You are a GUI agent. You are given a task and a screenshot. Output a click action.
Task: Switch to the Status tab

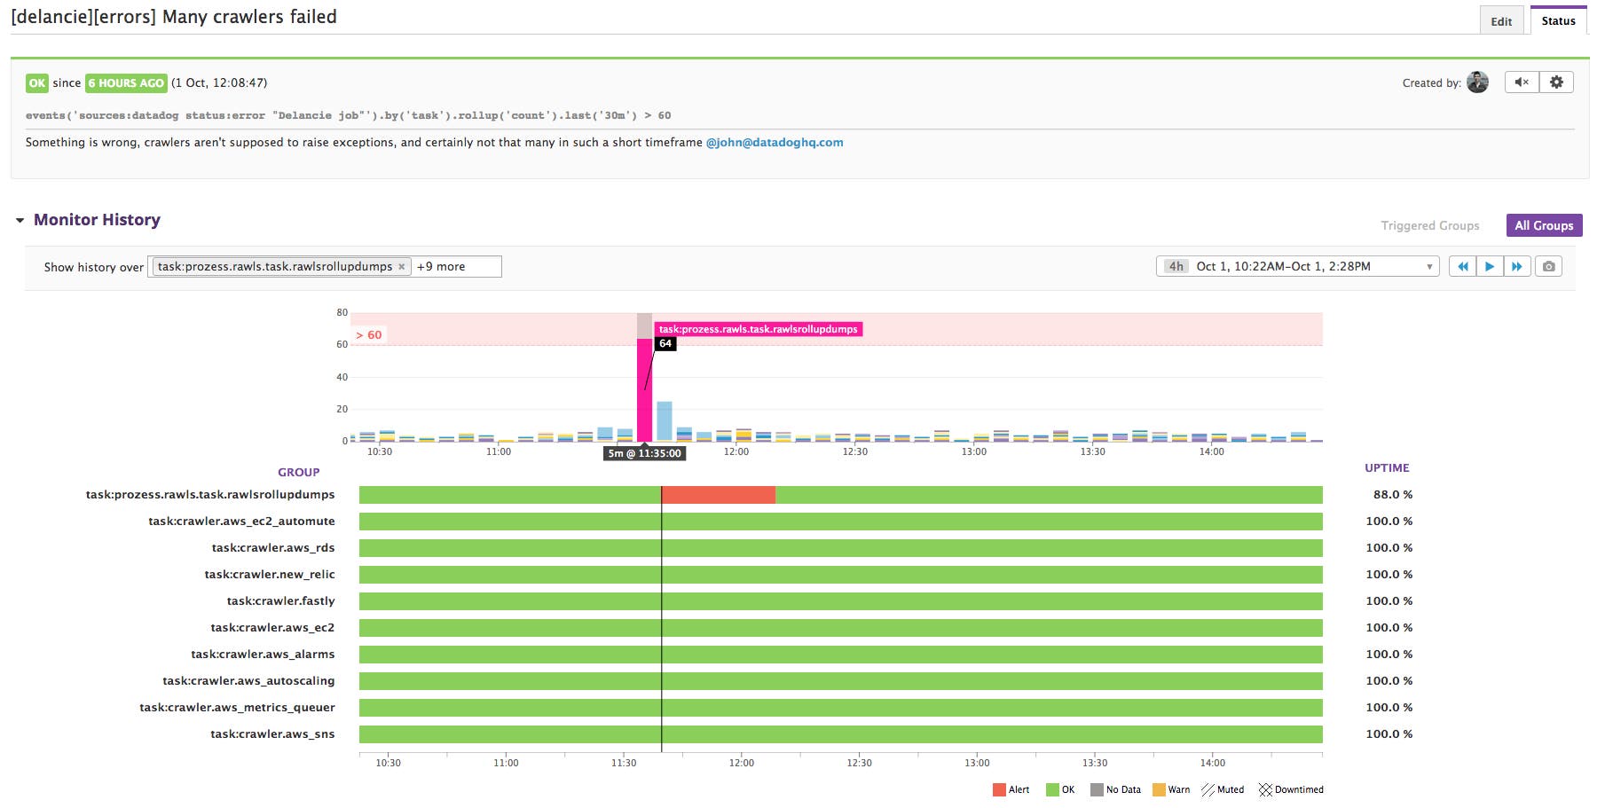click(x=1558, y=21)
